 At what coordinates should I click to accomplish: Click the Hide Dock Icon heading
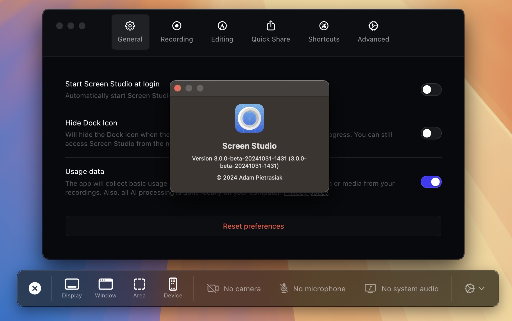tap(91, 123)
